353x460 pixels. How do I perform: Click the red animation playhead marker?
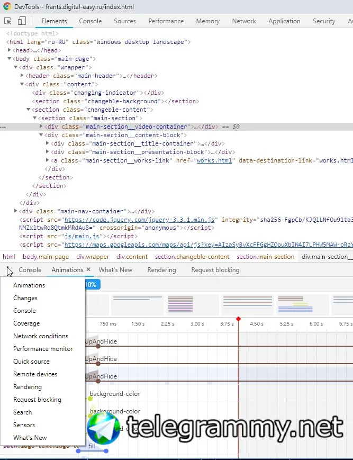pyautogui.click(x=238, y=319)
